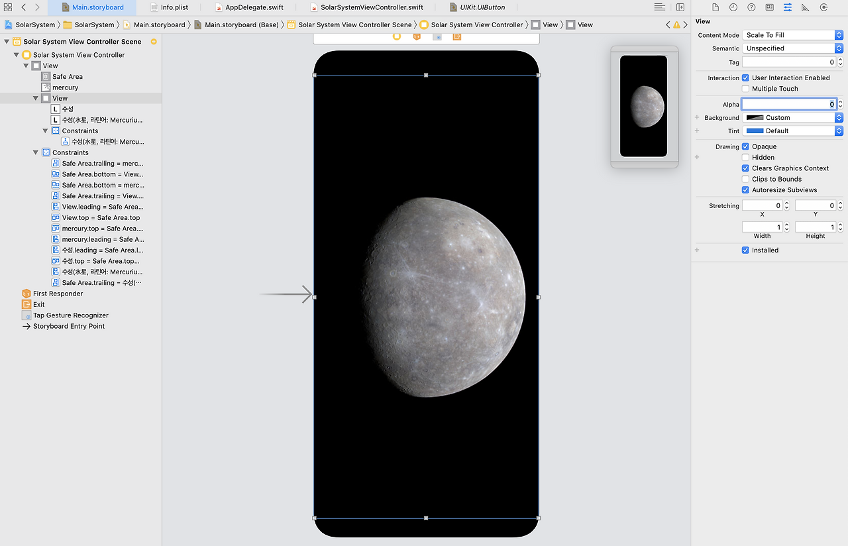Viewport: 848px width, 546px height.
Task: Add a variation with plus beside Installed
Action: (696, 250)
